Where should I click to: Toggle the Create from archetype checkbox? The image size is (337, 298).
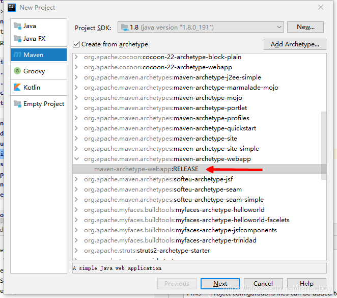tap(76, 44)
